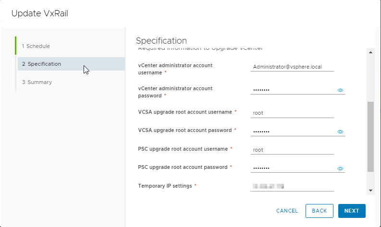Click the Specification form scrollbar thumb
The image size is (381, 227).
pyautogui.click(x=370, y=137)
